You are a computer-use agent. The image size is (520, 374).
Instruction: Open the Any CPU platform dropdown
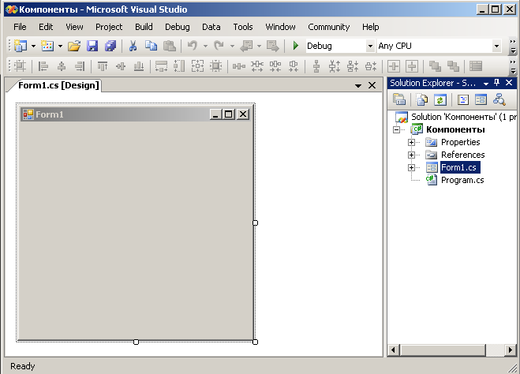[x=496, y=46]
